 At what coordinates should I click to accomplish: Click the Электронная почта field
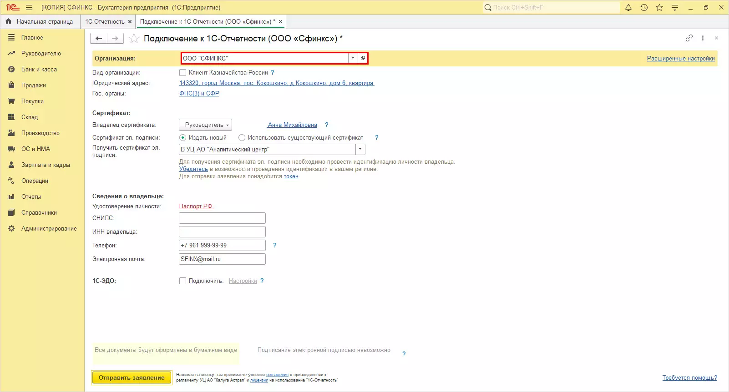(x=222, y=259)
